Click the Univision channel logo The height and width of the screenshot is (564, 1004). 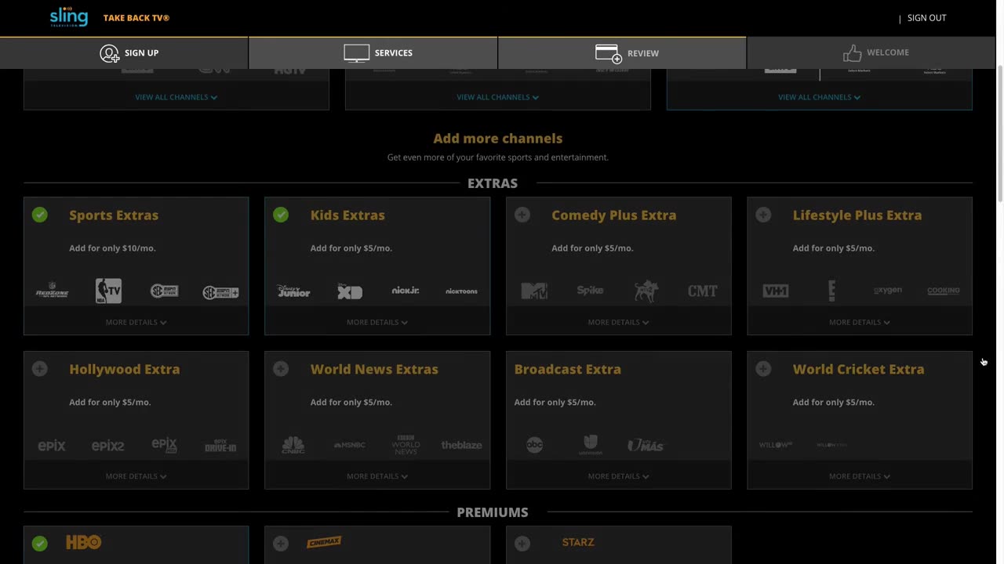pyautogui.click(x=591, y=445)
